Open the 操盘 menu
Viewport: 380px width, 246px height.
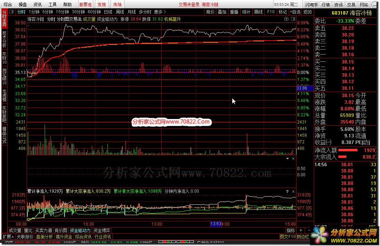(23, 5)
